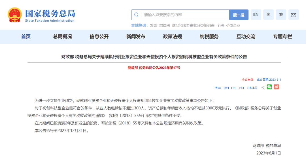This screenshot has height=159, width=306.
Task: Open hot search term 发票
Action: [x=153, y=25]
